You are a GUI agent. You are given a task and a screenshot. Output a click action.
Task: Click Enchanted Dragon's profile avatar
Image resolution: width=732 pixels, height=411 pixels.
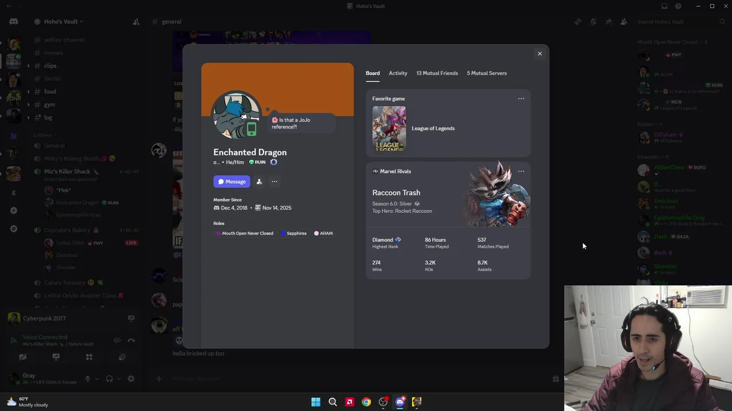pyautogui.click(x=237, y=115)
